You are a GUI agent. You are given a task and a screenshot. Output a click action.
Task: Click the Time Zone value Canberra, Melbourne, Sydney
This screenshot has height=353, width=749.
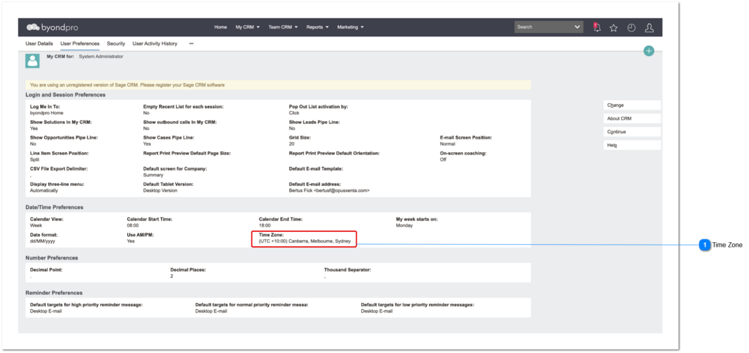point(304,241)
